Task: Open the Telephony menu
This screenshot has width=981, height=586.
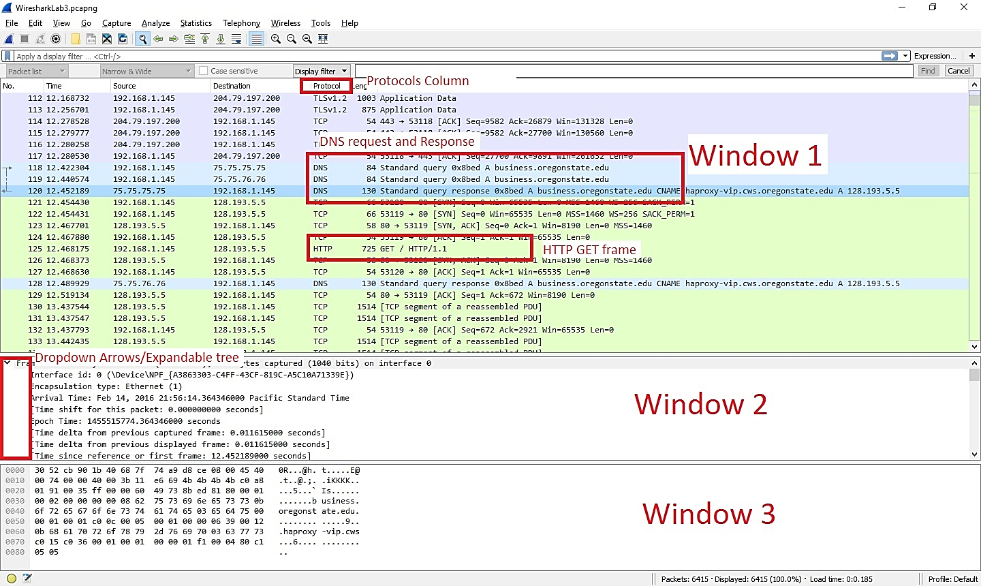Action: click(241, 22)
